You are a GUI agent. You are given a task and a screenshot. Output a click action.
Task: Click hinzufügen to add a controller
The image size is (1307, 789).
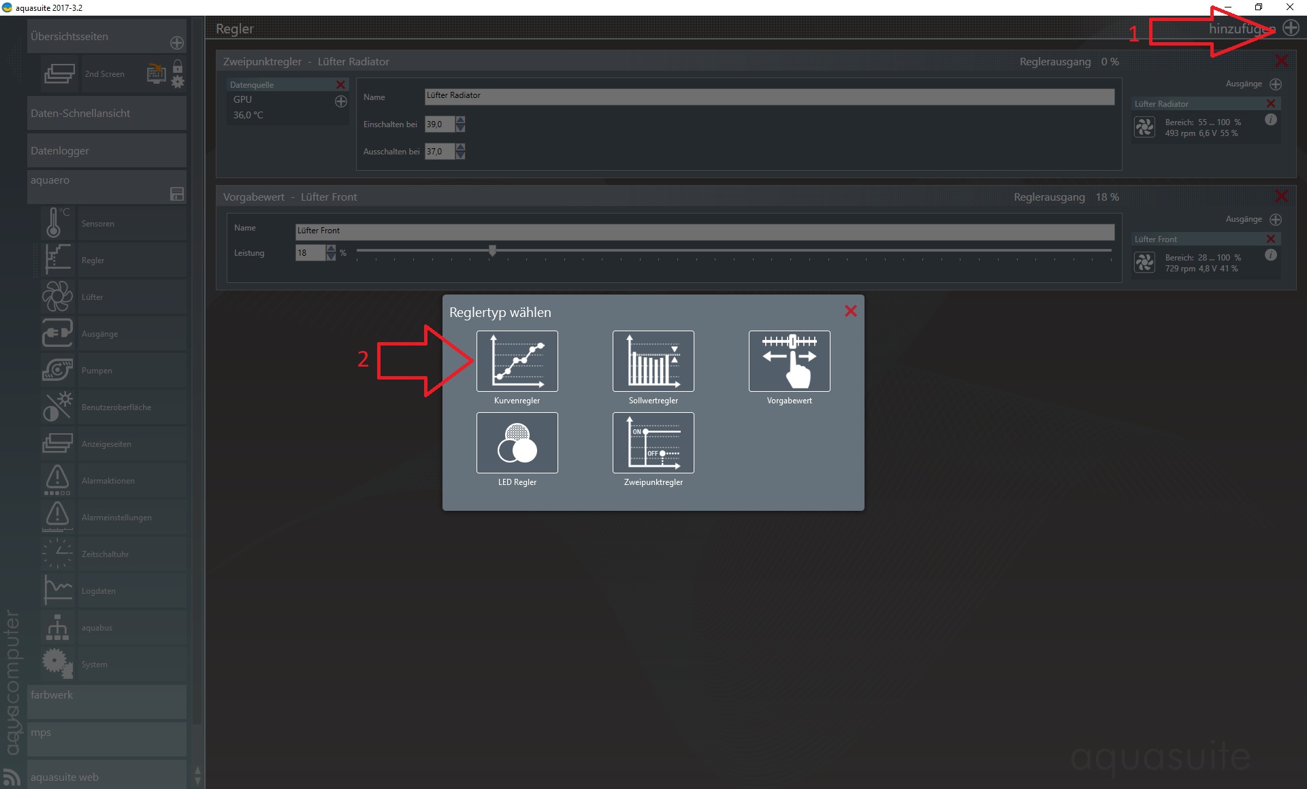pyautogui.click(x=1291, y=28)
